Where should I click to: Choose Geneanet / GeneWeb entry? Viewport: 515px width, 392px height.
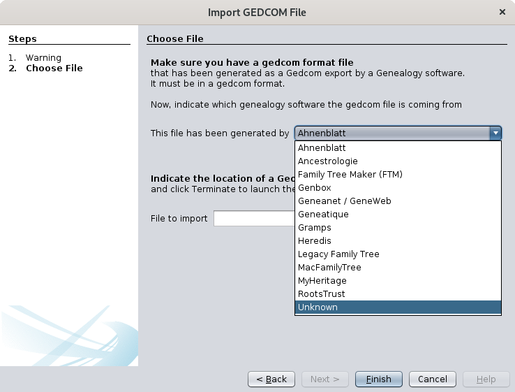(398, 201)
